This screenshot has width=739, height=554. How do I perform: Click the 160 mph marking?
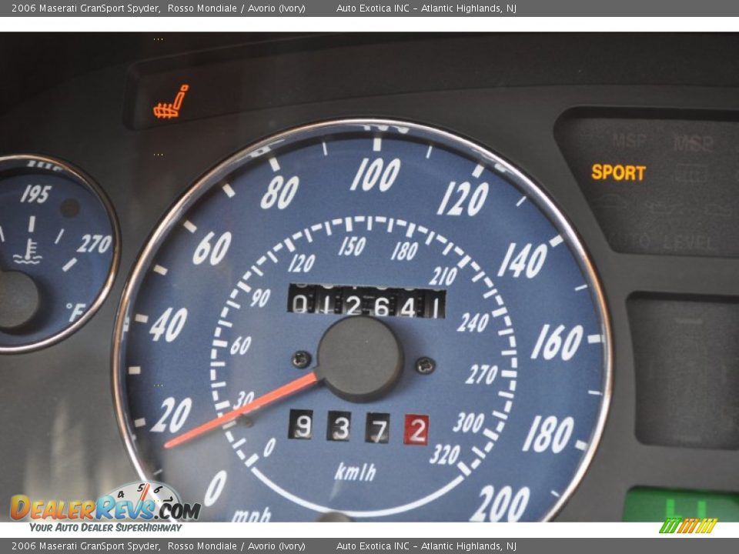(x=557, y=342)
